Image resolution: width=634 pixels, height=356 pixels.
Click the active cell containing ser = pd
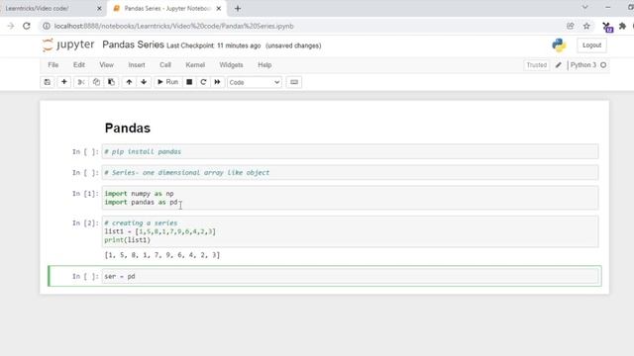350,276
